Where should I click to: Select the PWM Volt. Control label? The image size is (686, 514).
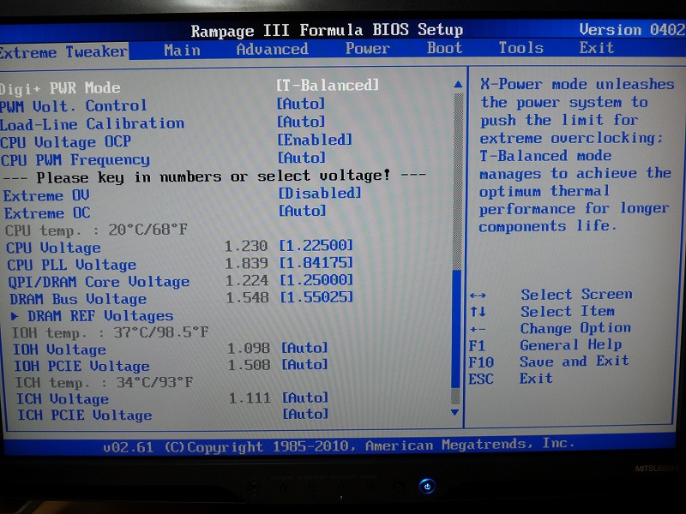pos(73,106)
